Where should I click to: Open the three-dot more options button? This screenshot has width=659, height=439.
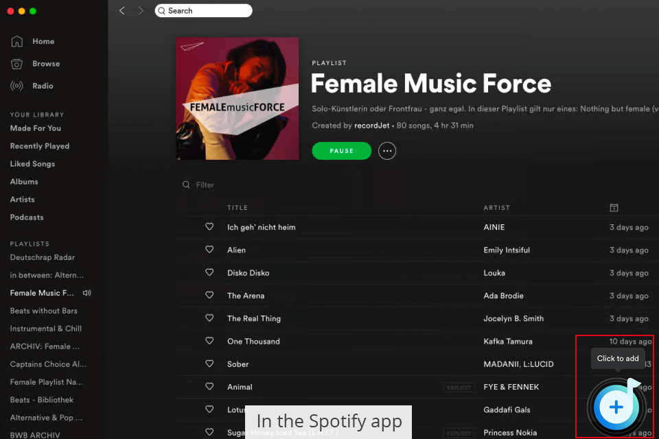point(387,151)
